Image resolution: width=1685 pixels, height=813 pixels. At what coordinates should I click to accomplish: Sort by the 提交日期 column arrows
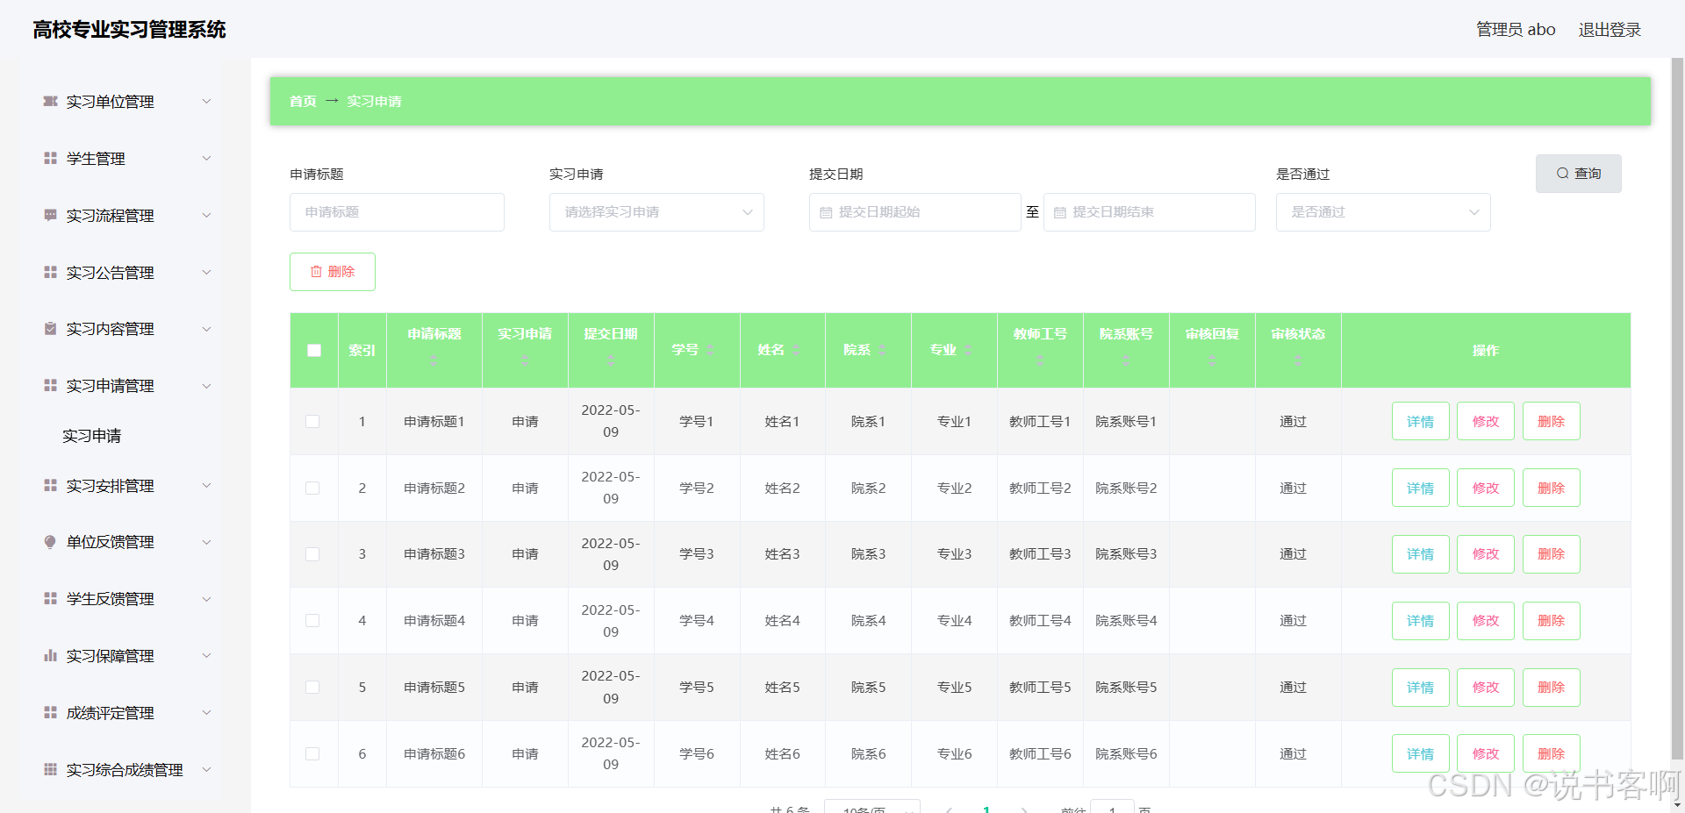pyautogui.click(x=611, y=360)
